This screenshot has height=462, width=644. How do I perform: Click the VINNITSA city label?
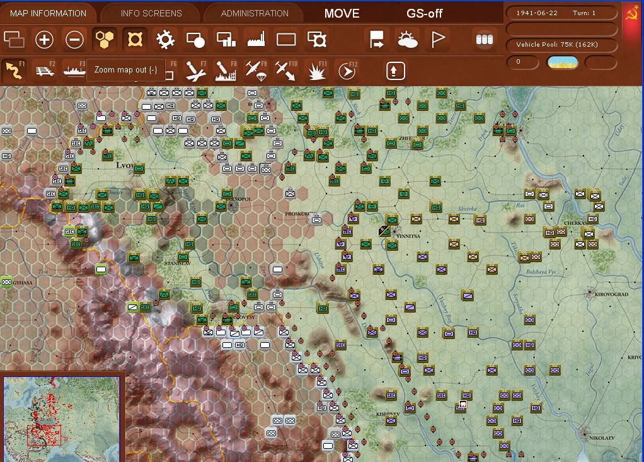pyautogui.click(x=408, y=236)
